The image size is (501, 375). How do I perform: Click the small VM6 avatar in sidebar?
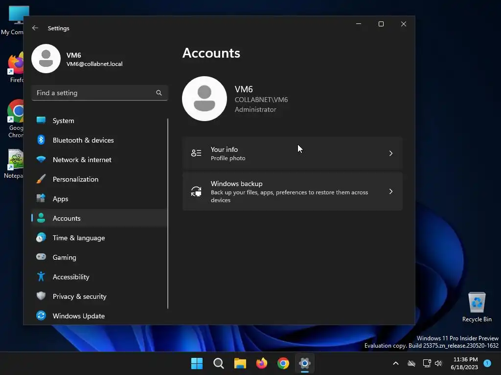point(46,59)
